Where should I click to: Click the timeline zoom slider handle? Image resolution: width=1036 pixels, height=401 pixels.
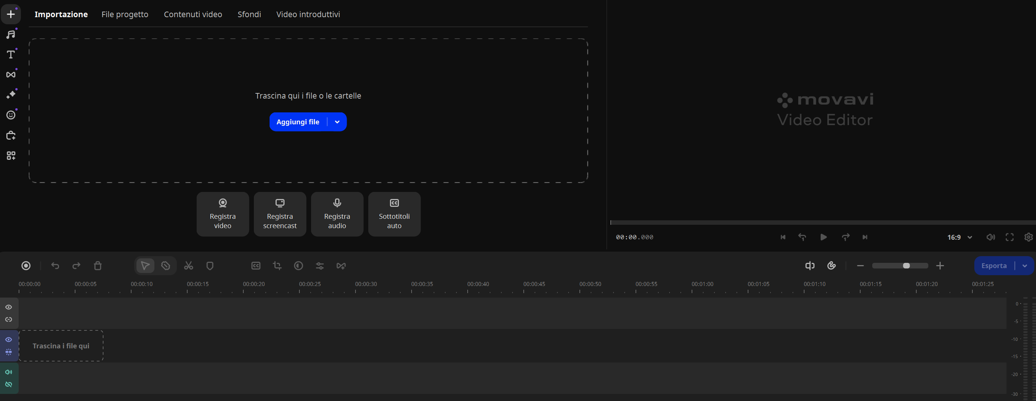point(906,265)
